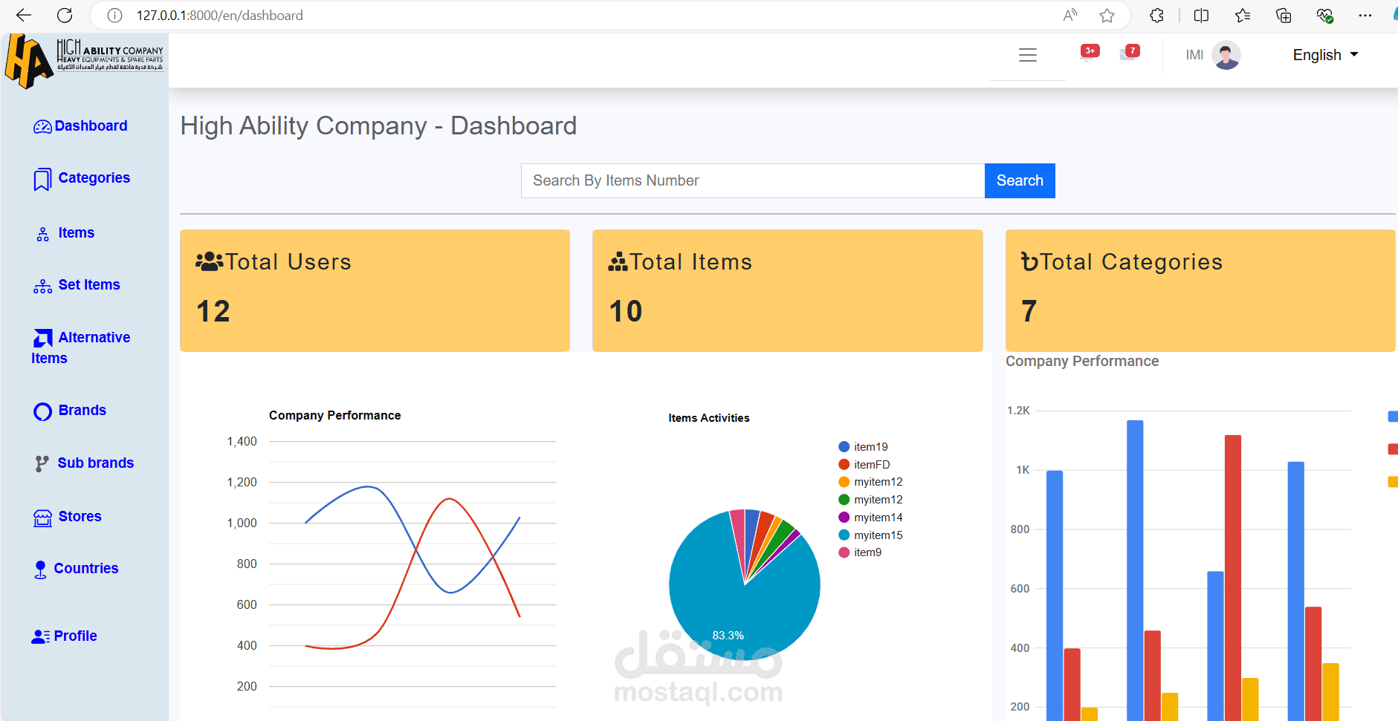
Task: Open messages with 7 badge
Action: 1130,53
